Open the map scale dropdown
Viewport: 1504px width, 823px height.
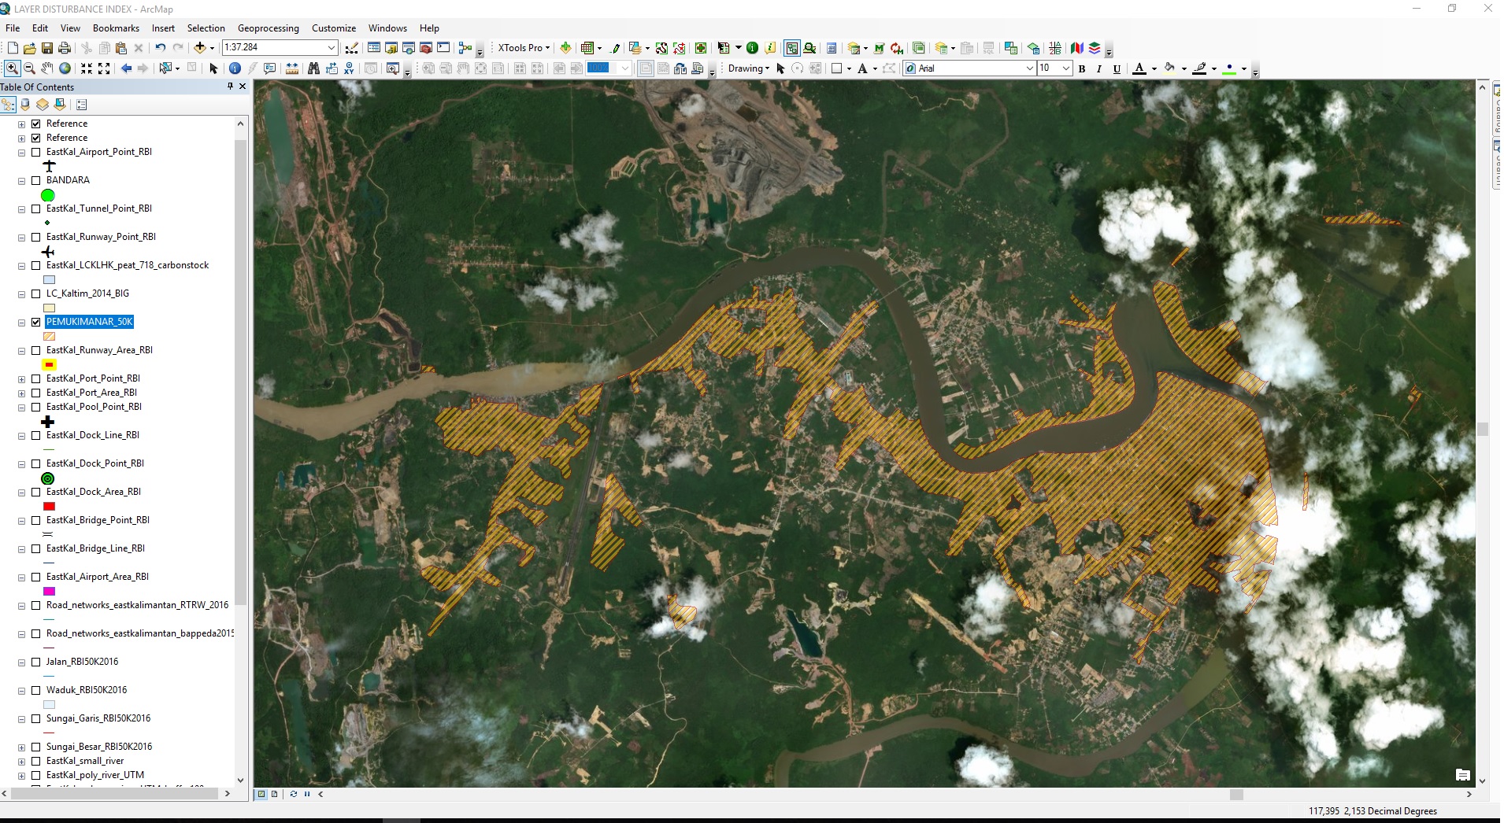click(332, 47)
